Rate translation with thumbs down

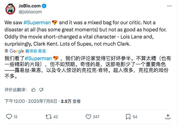[41, 90]
